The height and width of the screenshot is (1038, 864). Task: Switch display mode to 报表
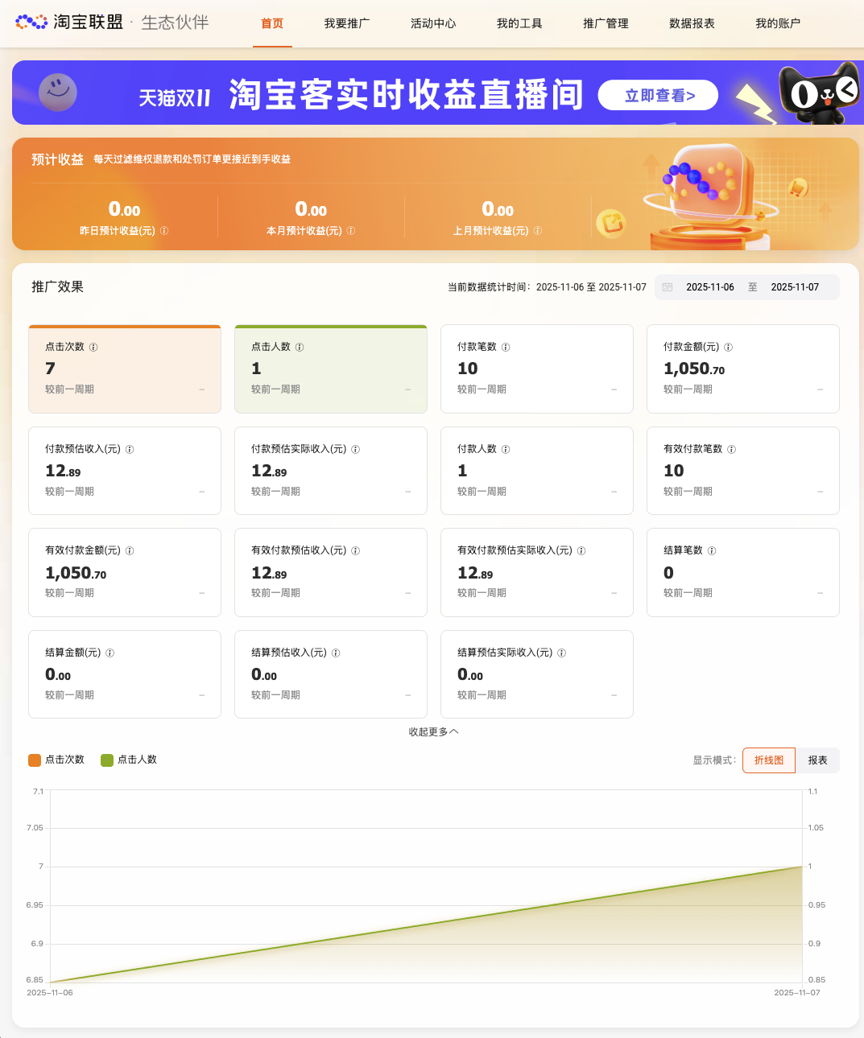(817, 760)
